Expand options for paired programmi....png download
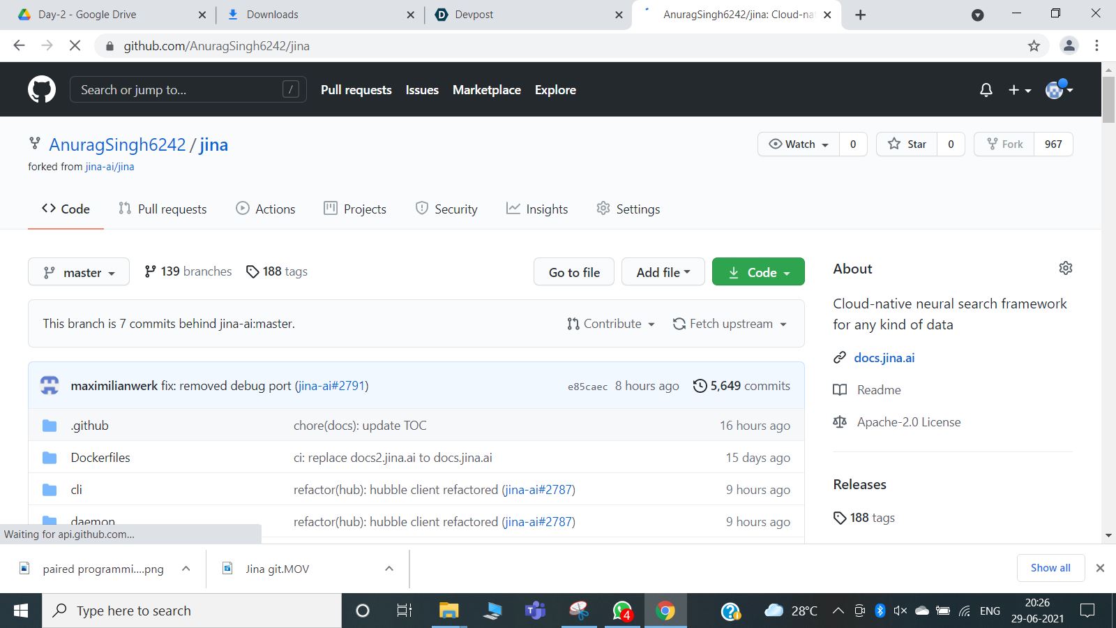The width and height of the screenshot is (1116, 628). click(186, 569)
